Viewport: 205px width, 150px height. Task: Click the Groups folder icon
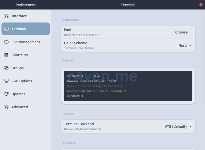coord(6,68)
